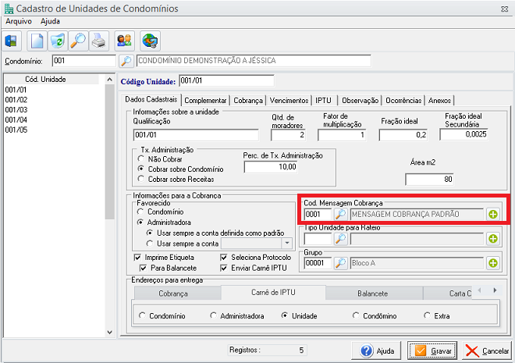
Task: Switch to the Cobrança tab at top
Action: pyautogui.click(x=248, y=101)
